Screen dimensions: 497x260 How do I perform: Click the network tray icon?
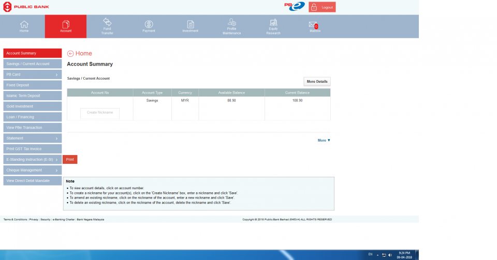(384, 255)
